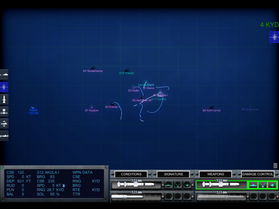This screenshot has width=279, height=209.
Task: Click the S9 Merchant label on map
Action: pos(146,85)
